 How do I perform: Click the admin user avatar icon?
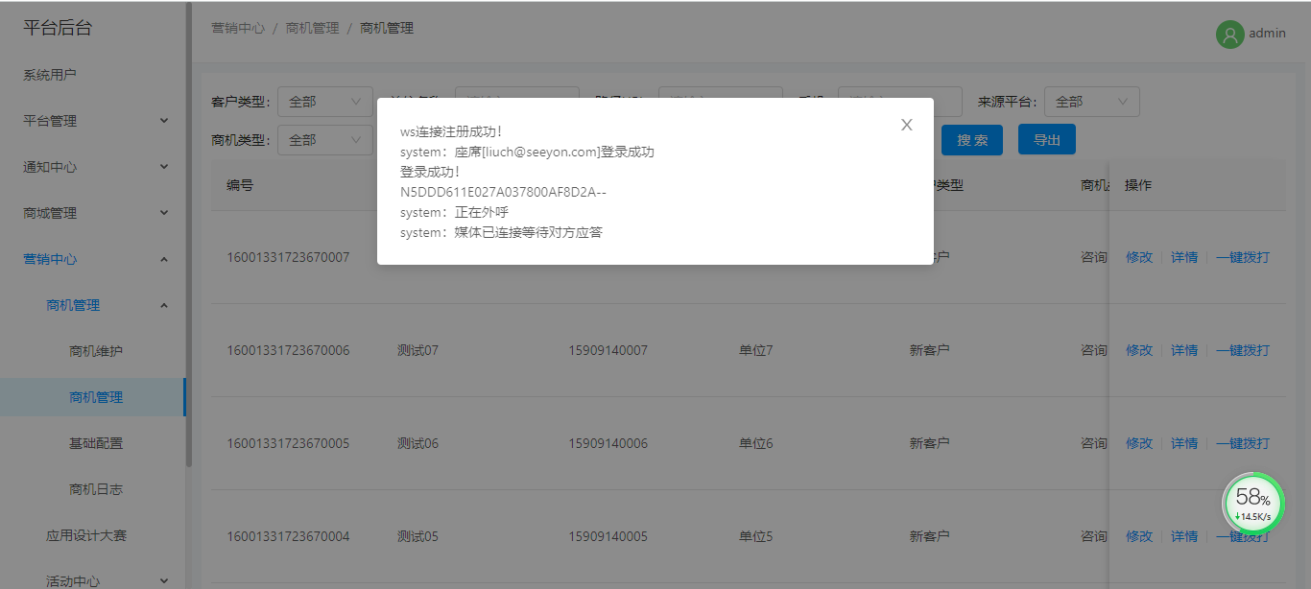(1229, 34)
